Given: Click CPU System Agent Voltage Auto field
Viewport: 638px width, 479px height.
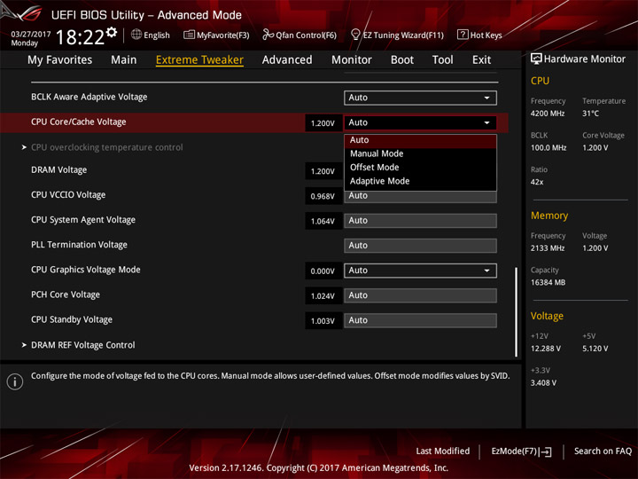Looking at the screenshot, I should coord(420,221).
